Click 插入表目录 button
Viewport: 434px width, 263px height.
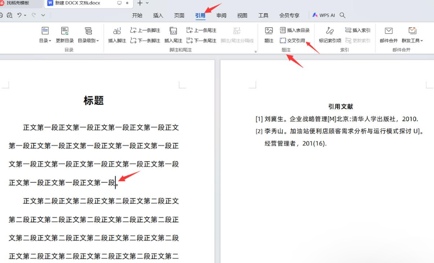pyautogui.click(x=295, y=30)
